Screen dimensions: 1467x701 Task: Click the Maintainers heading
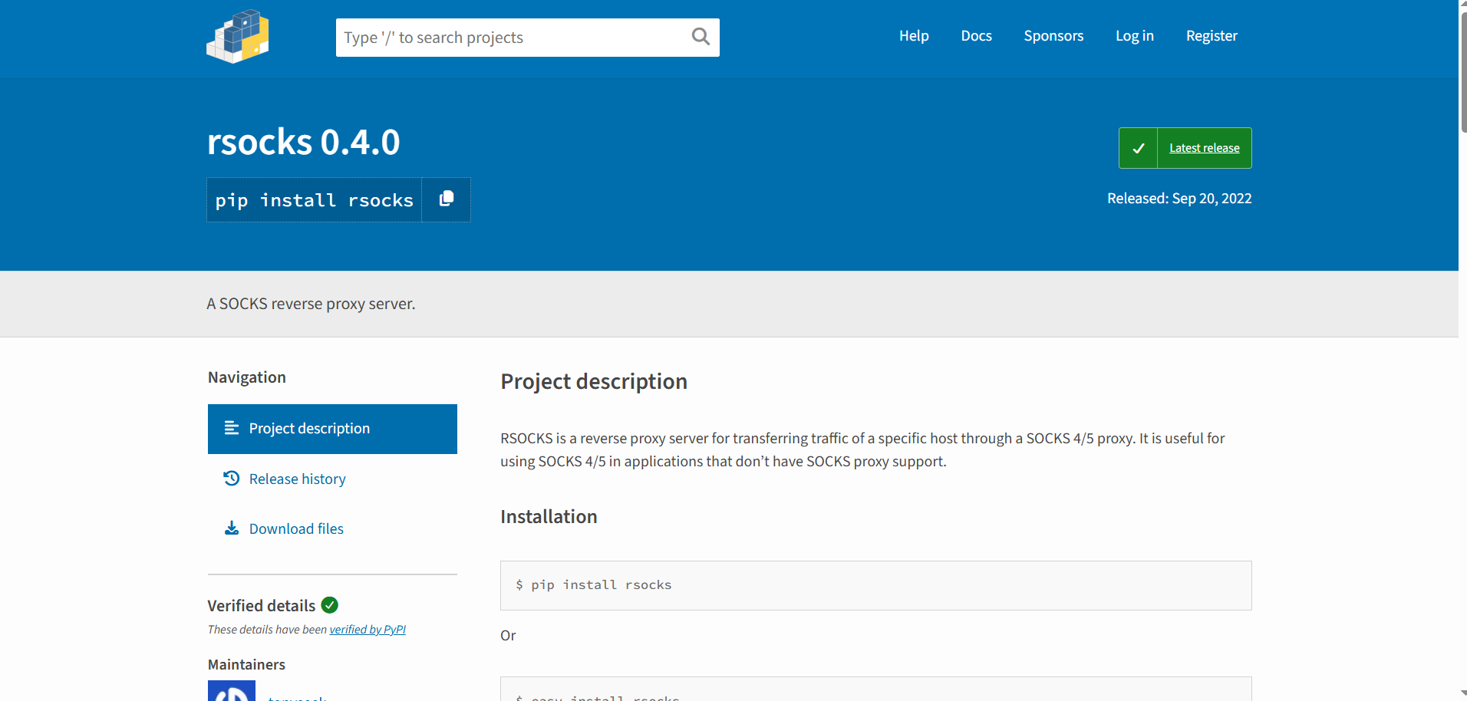[246, 664]
